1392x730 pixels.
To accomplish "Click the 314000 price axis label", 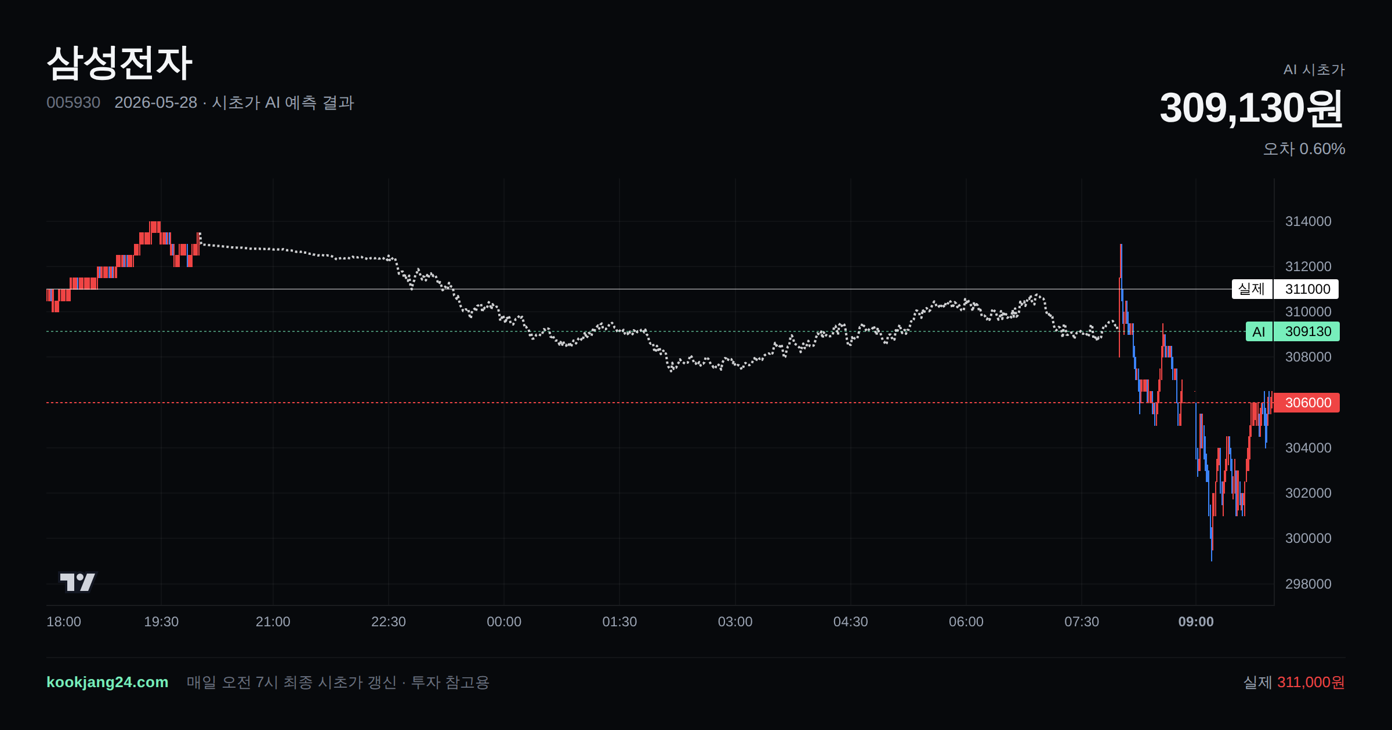I will (1308, 221).
